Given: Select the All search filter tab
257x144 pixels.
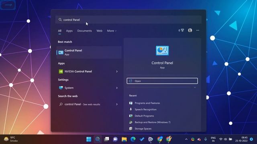Looking at the screenshot, I should tap(60, 31).
